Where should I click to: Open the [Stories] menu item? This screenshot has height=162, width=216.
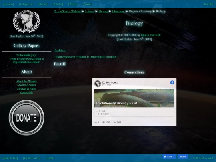pyautogui.click(x=42, y=4)
